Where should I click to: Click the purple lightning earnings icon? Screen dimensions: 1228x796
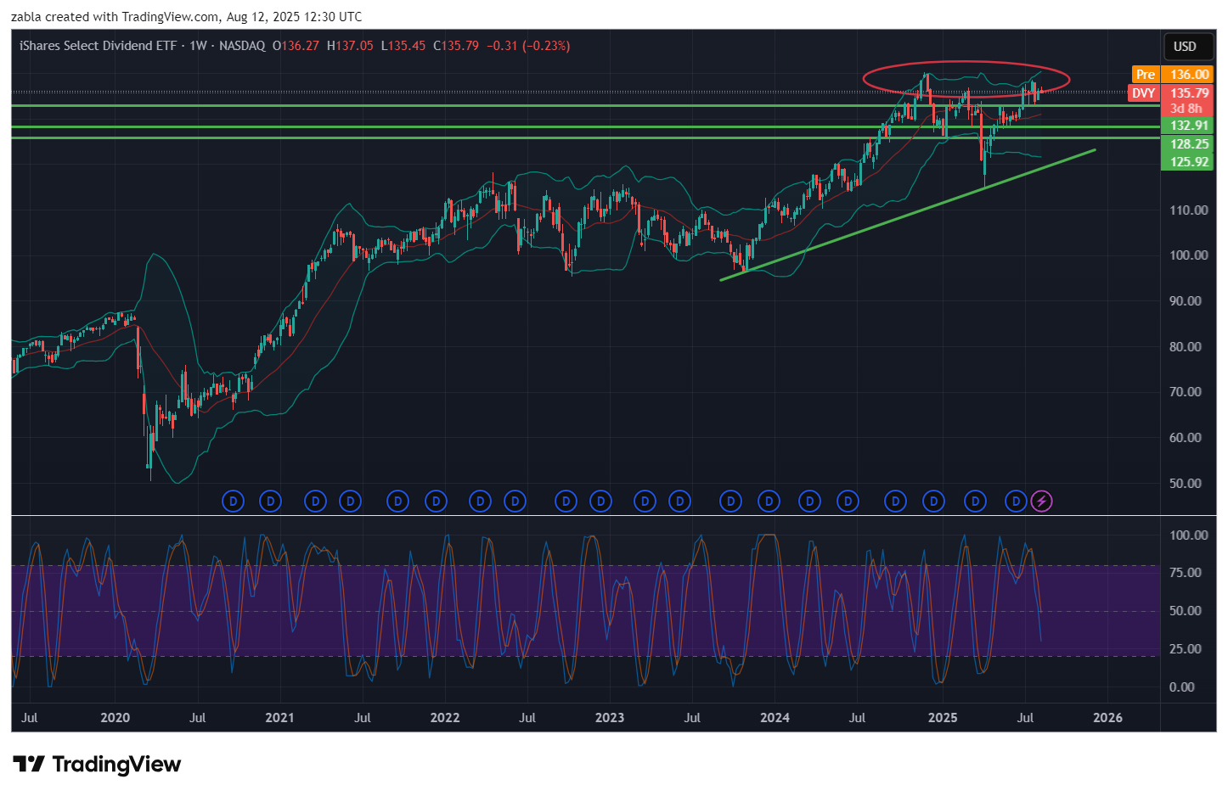[1041, 502]
